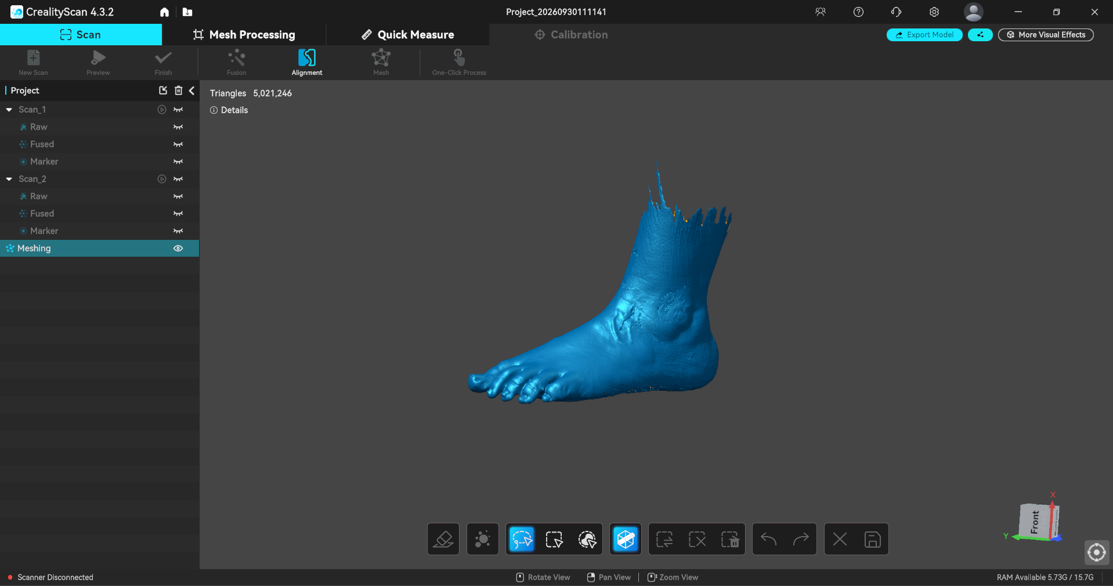Image resolution: width=1113 pixels, height=586 pixels.
Task: Cancel editing with the X icon
Action: click(x=840, y=539)
